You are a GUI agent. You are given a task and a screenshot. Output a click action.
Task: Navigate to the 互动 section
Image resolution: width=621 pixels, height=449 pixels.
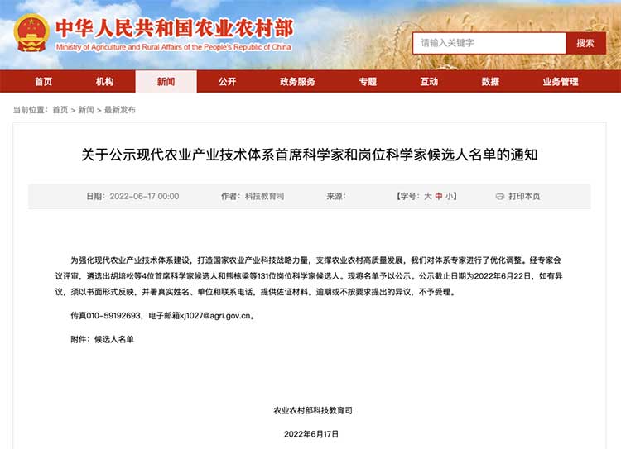tap(429, 82)
